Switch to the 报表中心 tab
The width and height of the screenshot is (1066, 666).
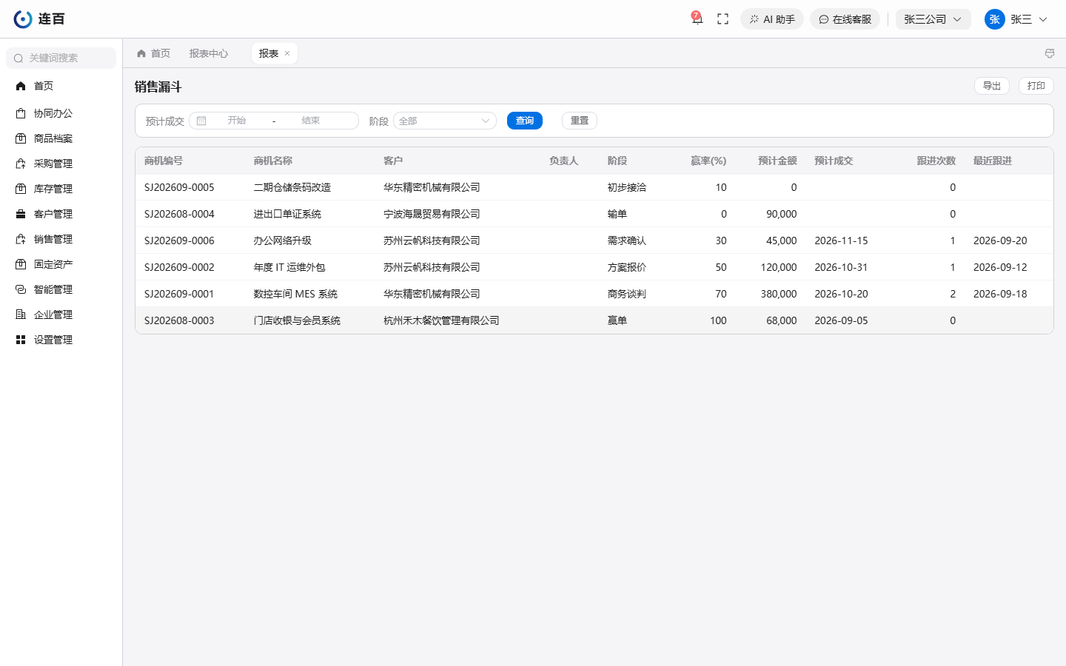[x=209, y=53]
